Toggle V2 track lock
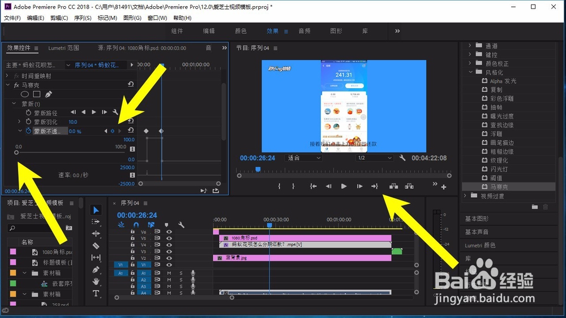Screen dimensions: 566x318 132,258
